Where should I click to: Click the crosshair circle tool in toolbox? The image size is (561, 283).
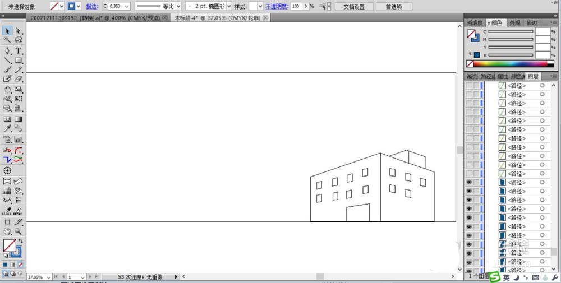[x=7, y=170]
